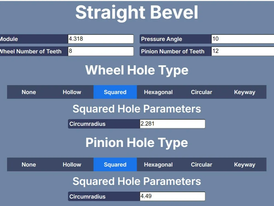274x206 pixels.
Task: Set pinion hole type to Keyway
Action: click(x=245, y=165)
